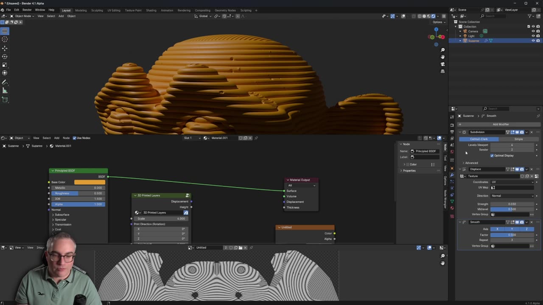Adjust the Roughness slider on Principled BSDF
Viewport: 543px width, 305px height.
(78, 193)
